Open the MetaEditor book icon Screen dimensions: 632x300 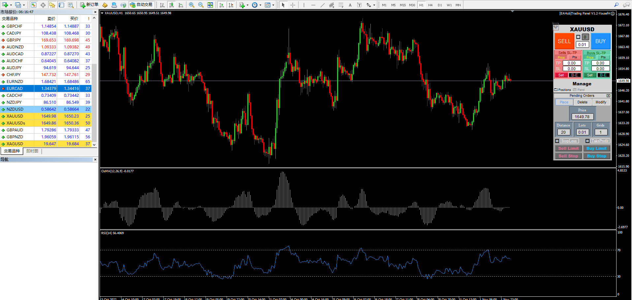pos(105,5)
